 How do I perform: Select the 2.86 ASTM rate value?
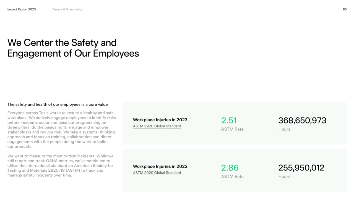tap(230, 168)
